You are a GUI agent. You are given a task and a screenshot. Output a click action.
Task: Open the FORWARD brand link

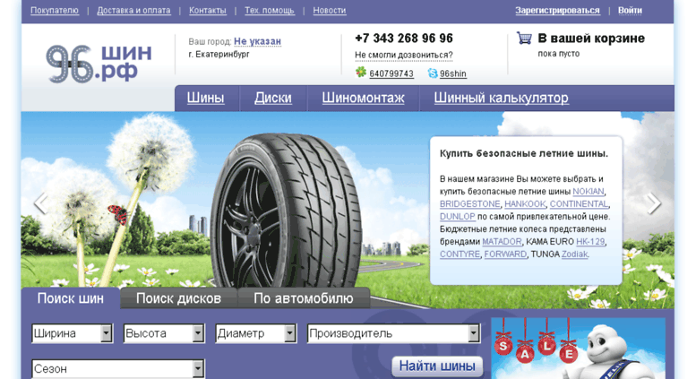pos(505,254)
